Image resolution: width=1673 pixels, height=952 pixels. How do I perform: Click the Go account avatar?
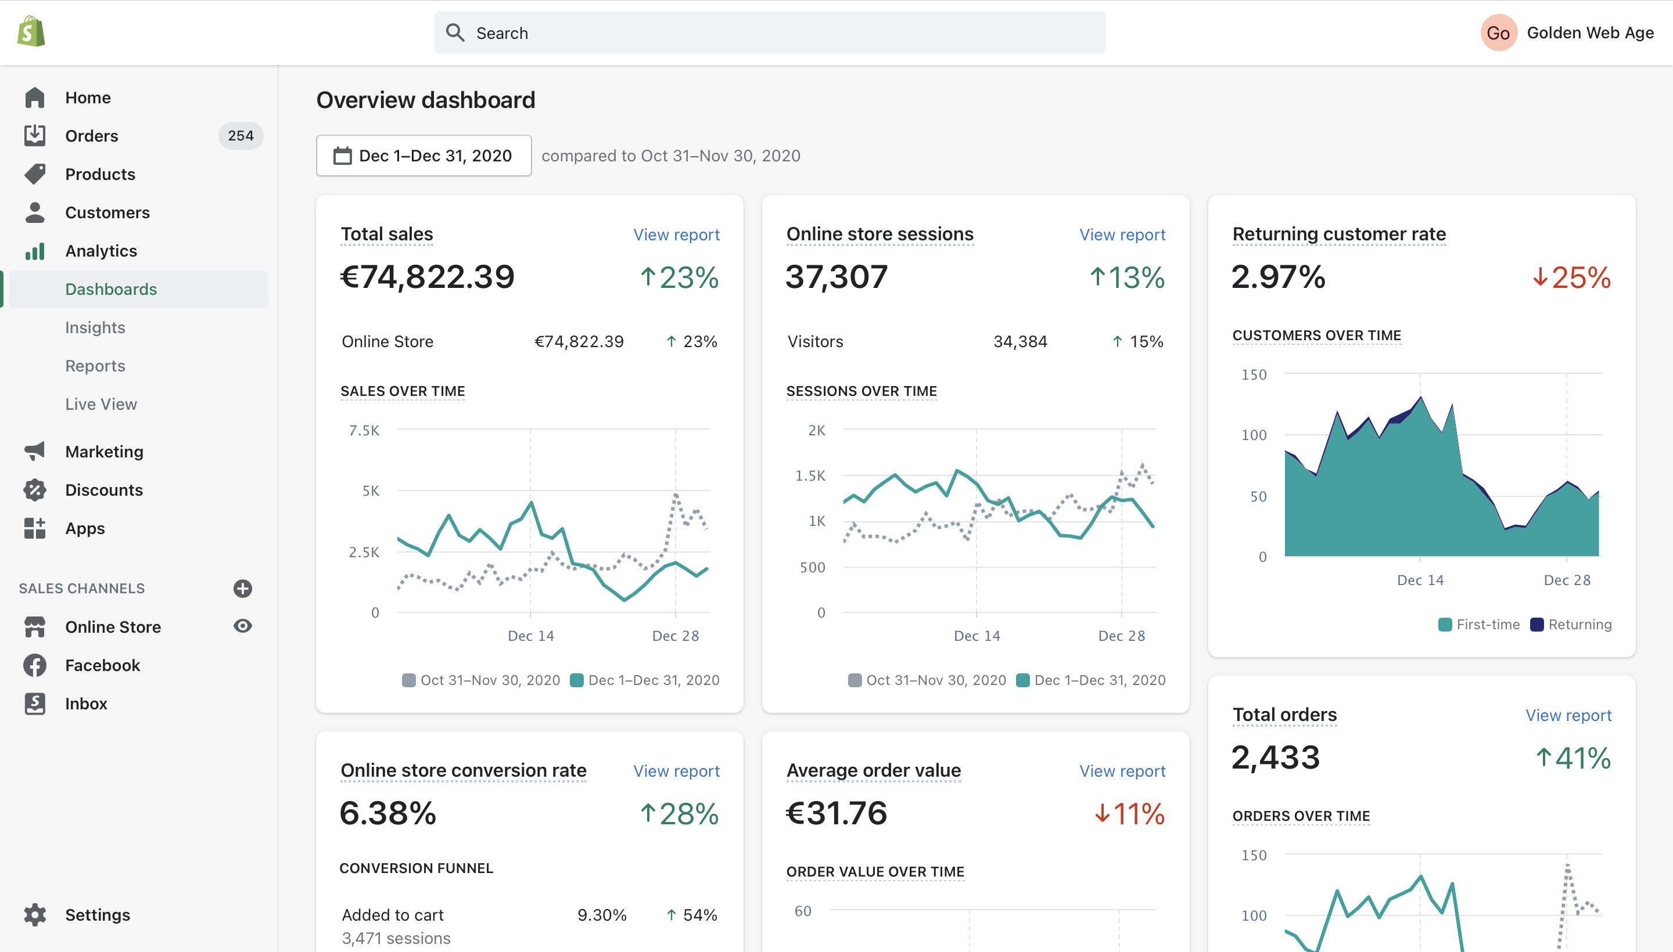(x=1499, y=33)
